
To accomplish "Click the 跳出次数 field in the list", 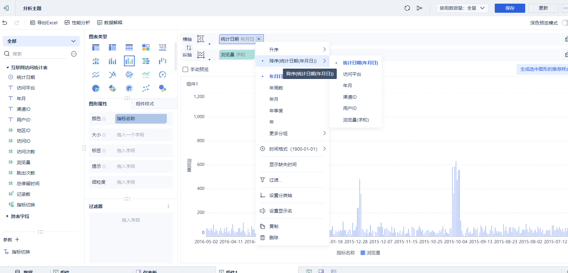I will pos(26,173).
